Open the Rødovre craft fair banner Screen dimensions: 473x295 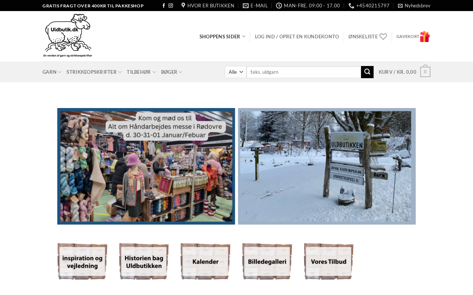click(146, 166)
